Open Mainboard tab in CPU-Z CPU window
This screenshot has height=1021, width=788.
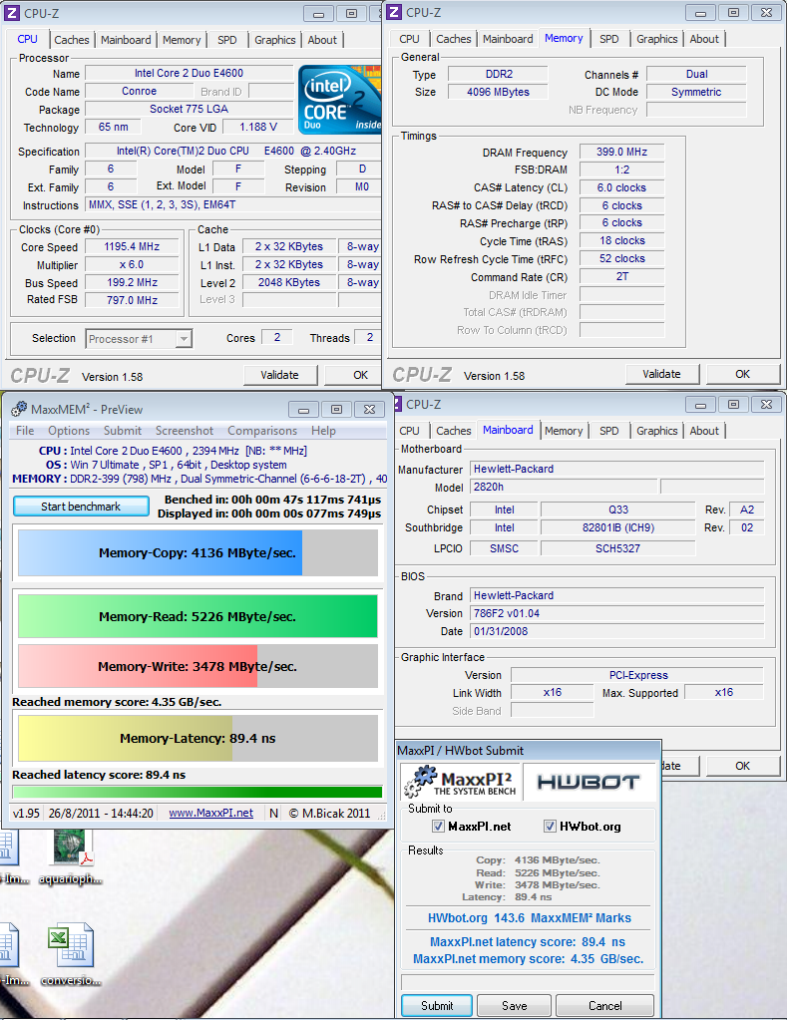pyautogui.click(x=126, y=40)
